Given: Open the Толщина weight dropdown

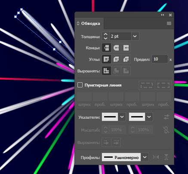Looking at the screenshot, I should click(x=135, y=36).
